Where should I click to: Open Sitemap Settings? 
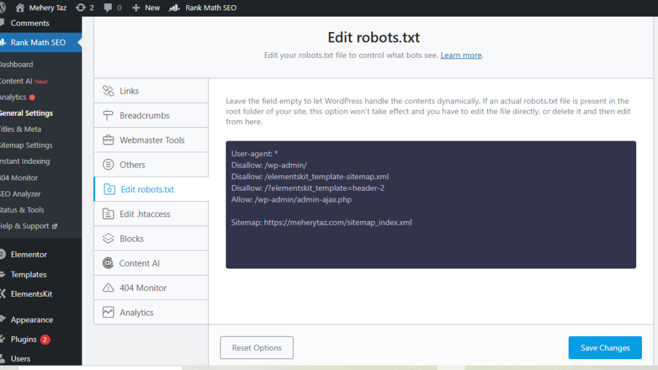[26, 145]
